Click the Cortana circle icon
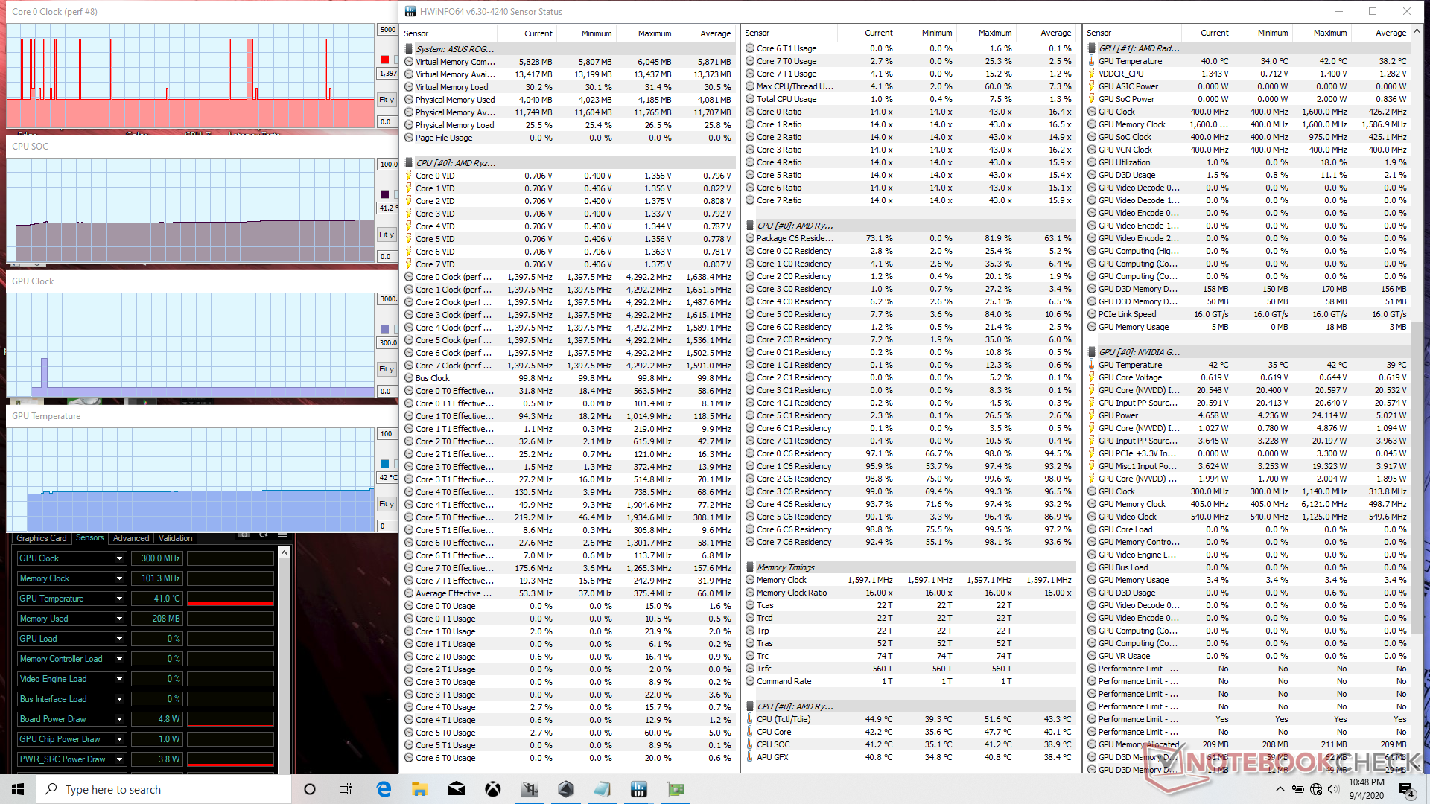This screenshot has width=1430, height=804. click(x=310, y=789)
